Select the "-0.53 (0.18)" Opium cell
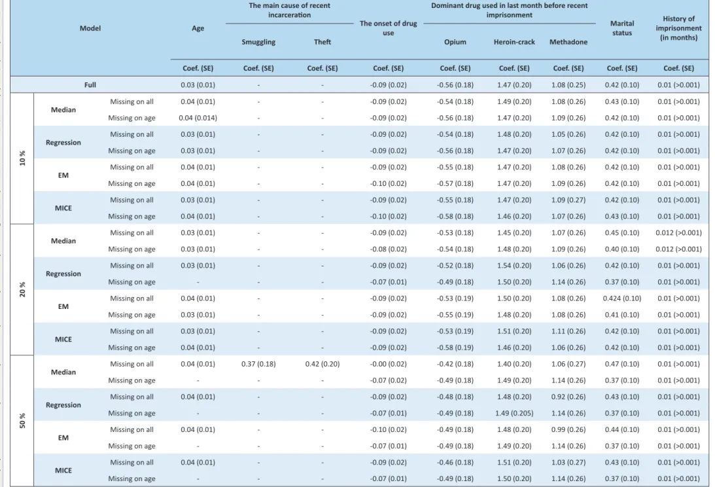Viewport: 715px width, 487px height. coord(455,232)
